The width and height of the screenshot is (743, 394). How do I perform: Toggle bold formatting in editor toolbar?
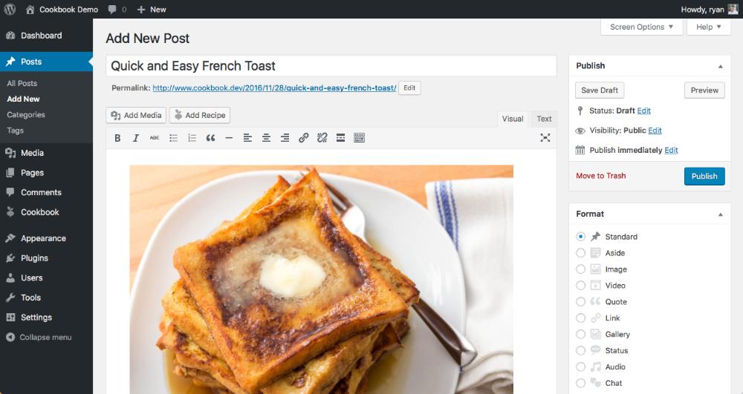(x=117, y=137)
